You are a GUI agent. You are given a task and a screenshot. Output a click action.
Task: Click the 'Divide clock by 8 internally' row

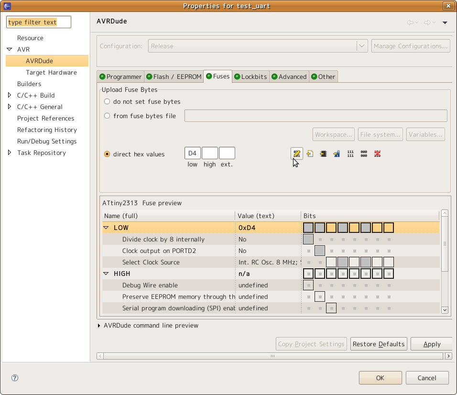271,239
